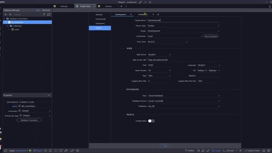Click the Test Connection button
The width and height of the screenshot is (272, 153).
pos(211,36)
